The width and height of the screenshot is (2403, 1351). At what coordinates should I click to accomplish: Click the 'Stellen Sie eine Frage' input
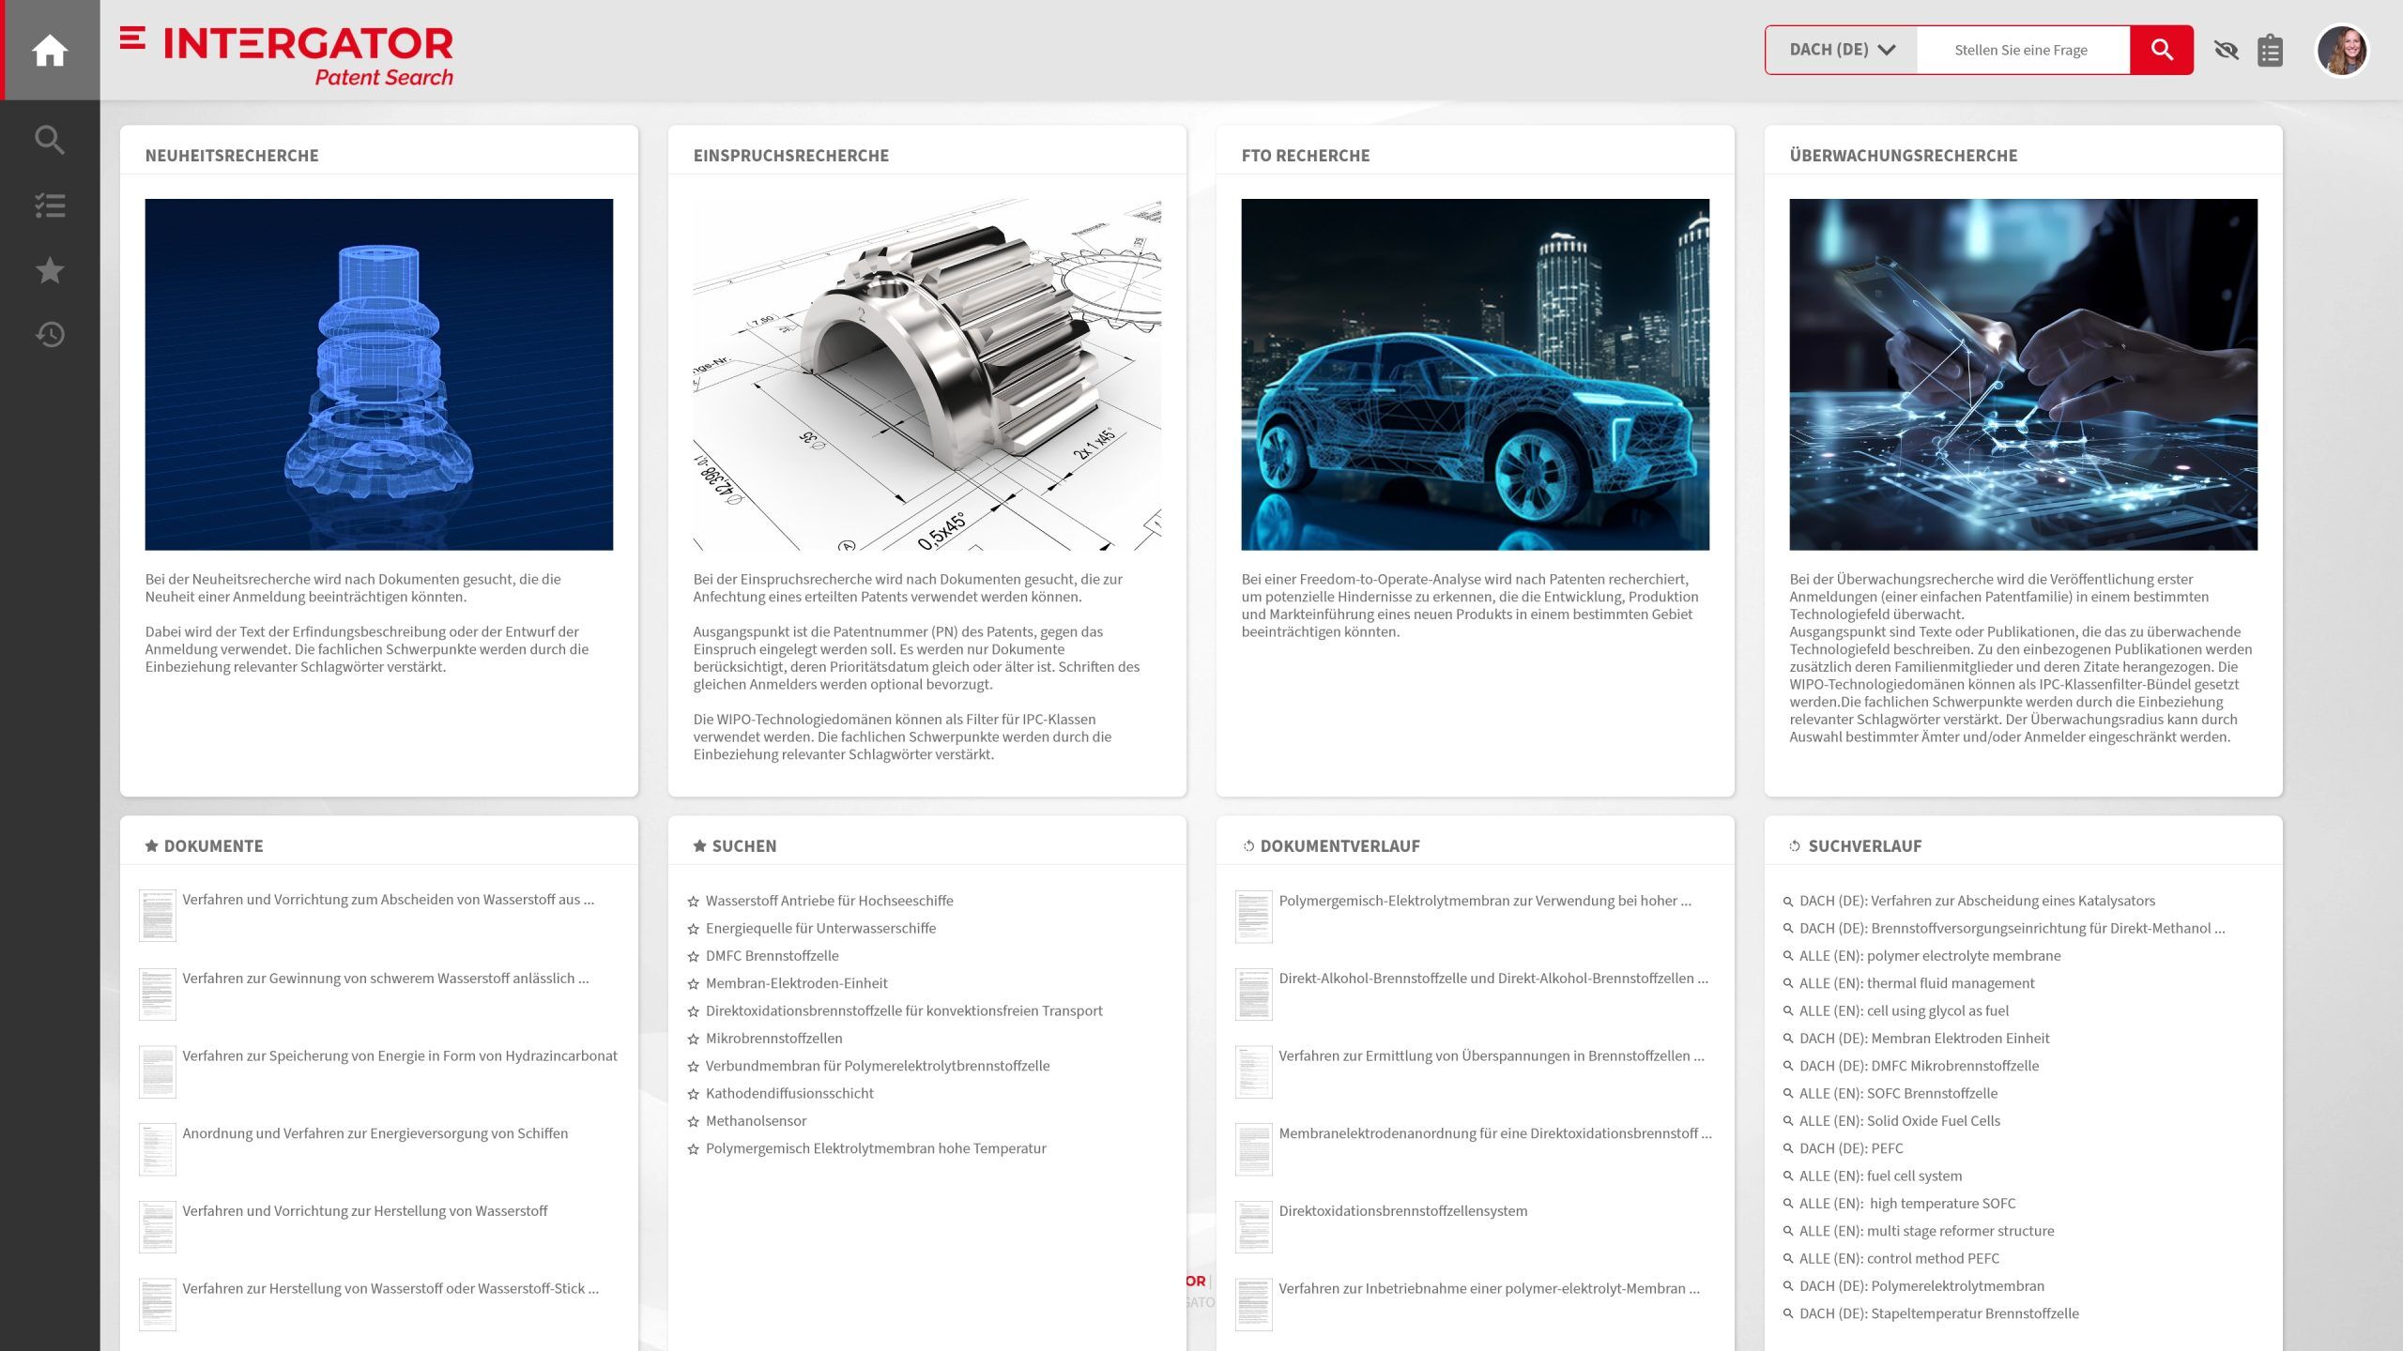pos(2021,50)
